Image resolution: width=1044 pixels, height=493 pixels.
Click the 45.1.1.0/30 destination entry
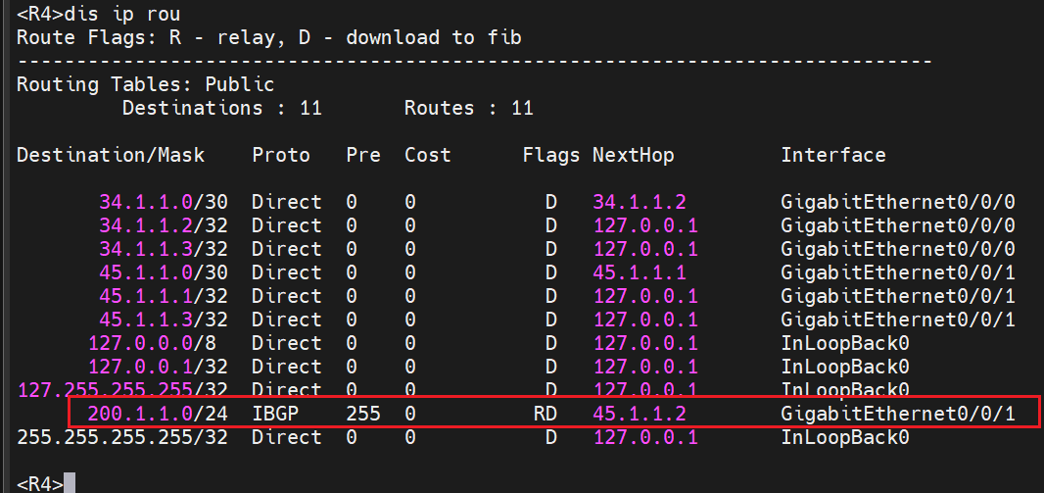(x=163, y=272)
